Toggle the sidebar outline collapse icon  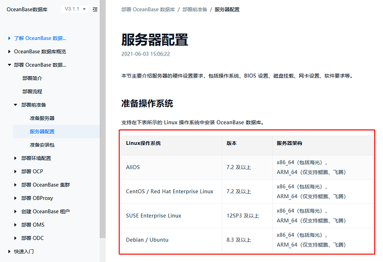[x=95, y=9]
